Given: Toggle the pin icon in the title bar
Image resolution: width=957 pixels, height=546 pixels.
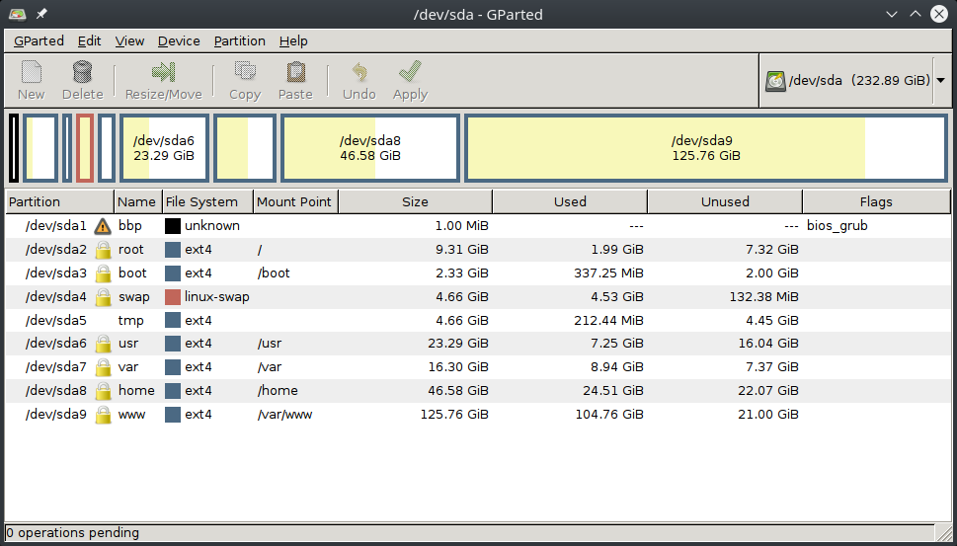Looking at the screenshot, I should [40, 14].
